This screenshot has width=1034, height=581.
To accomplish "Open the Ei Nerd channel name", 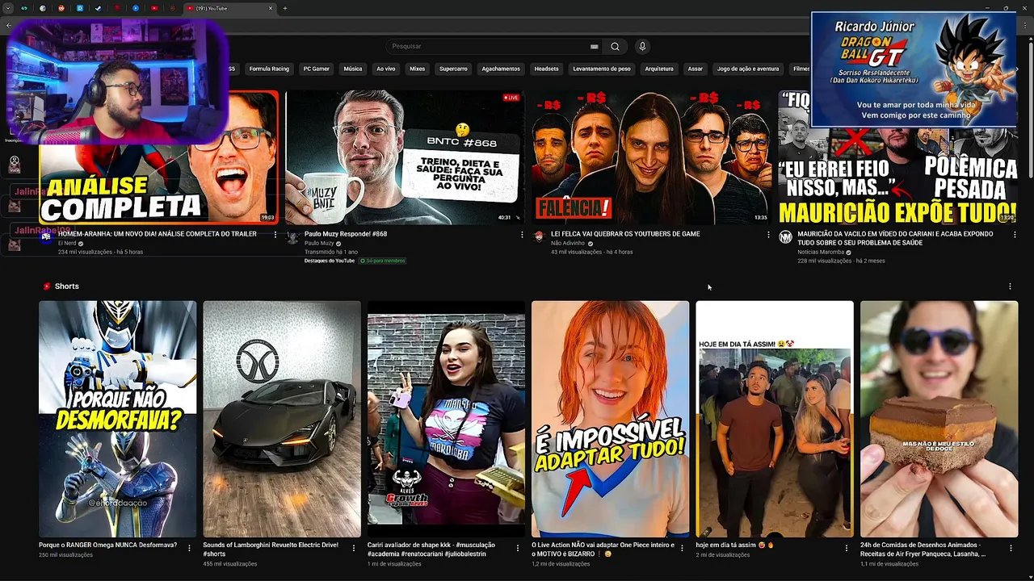I will coord(67,243).
